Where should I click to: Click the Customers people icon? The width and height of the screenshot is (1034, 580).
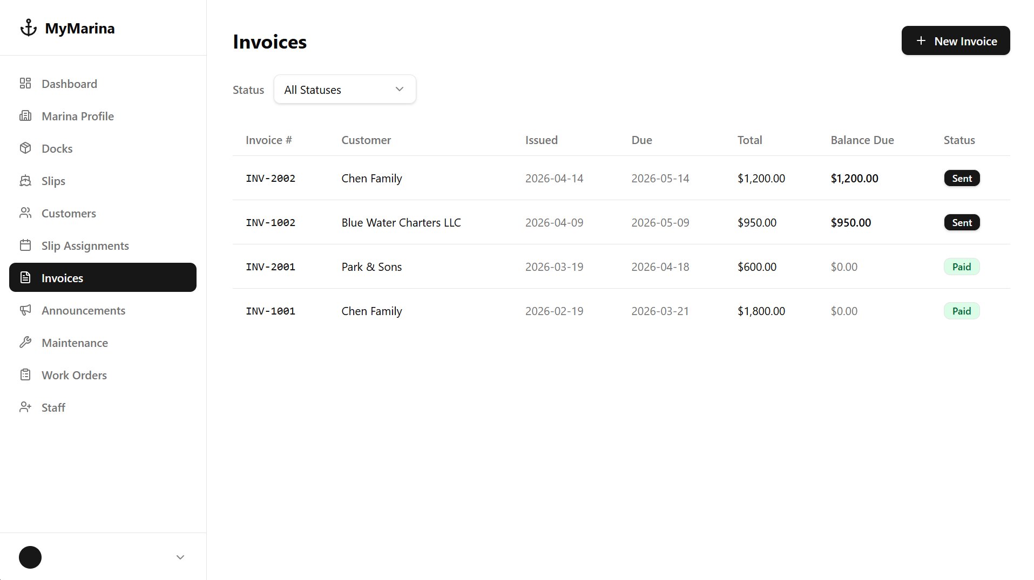pos(26,213)
